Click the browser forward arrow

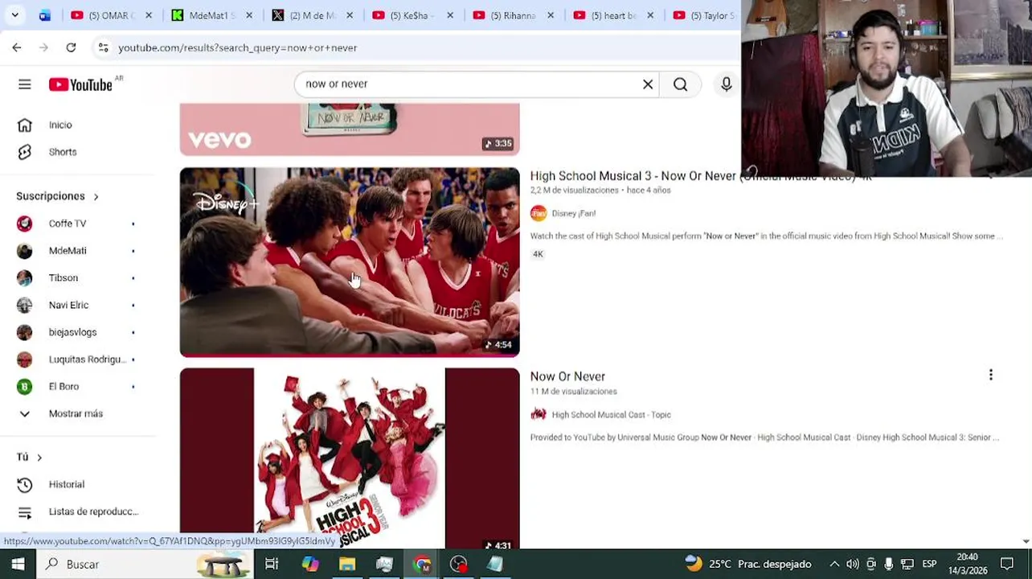tap(43, 47)
